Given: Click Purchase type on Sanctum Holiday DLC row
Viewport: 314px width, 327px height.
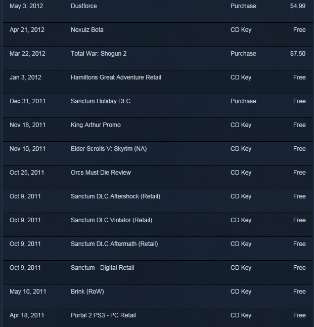Looking at the screenshot, I should tap(243, 101).
